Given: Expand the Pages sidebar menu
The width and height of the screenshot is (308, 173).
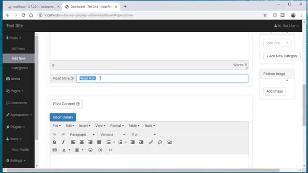Looking at the screenshot, I should pos(14,91).
